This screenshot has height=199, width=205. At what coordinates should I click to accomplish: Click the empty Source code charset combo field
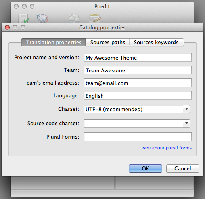pos(134,124)
